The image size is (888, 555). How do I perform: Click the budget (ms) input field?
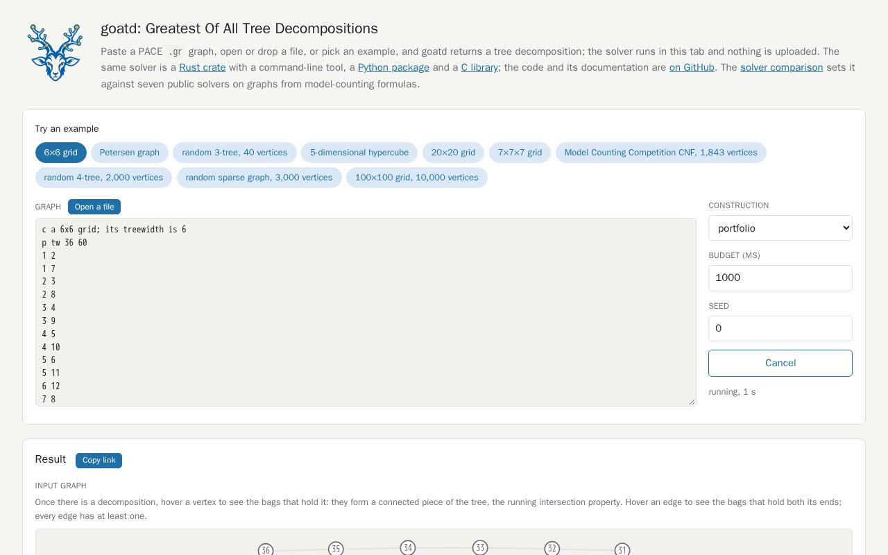tap(780, 278)
